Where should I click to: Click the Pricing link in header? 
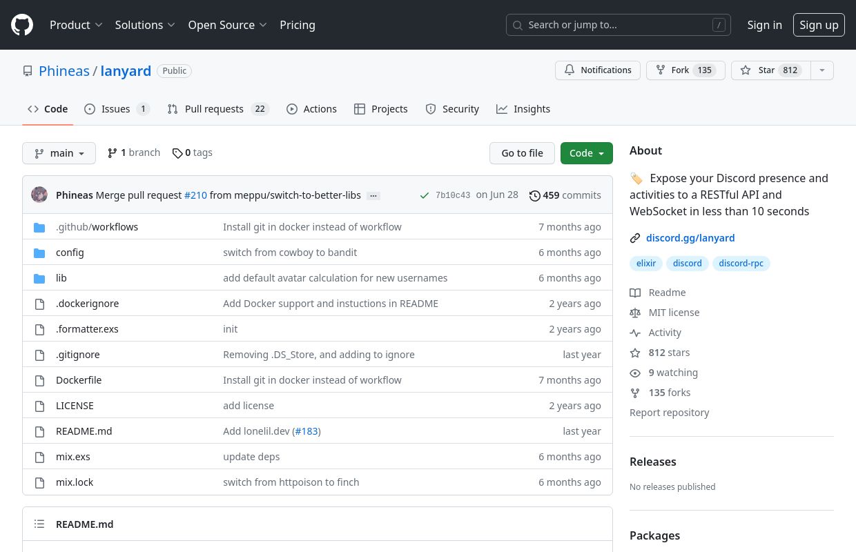click(298, 25)
